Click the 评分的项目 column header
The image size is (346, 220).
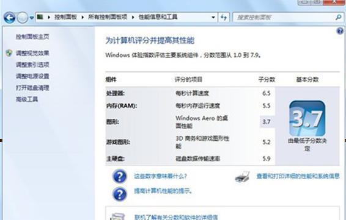click(188, 80)
